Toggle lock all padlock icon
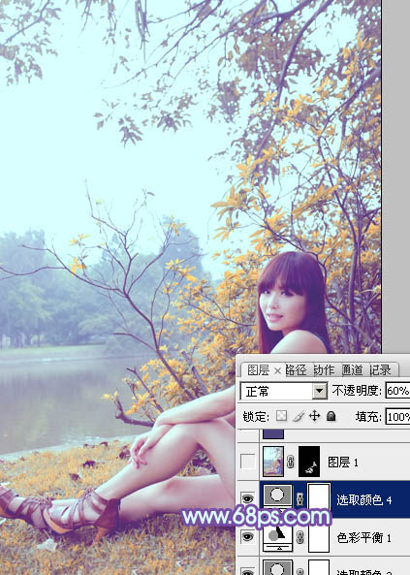The width and height of the screenshot is (410, 575). point(331,416)
